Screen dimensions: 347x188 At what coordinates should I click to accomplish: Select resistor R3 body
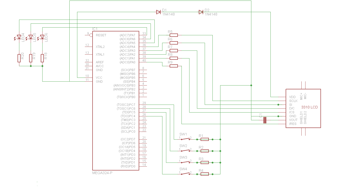[205, 163]
